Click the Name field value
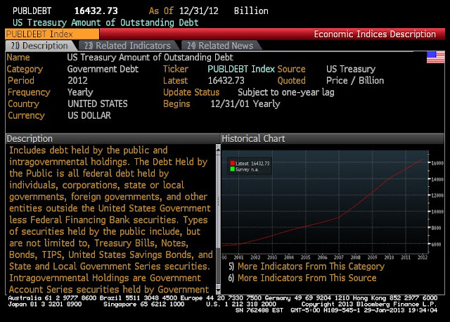The height and width of the screenshot is (322, 450). point(150,58)
